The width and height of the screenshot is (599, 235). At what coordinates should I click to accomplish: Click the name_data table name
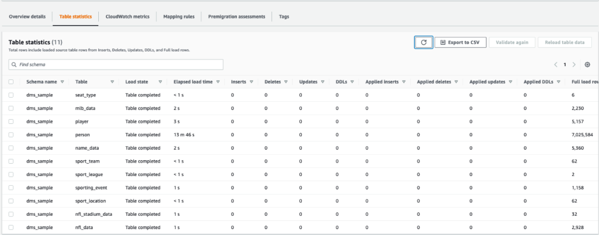point(87,148)
